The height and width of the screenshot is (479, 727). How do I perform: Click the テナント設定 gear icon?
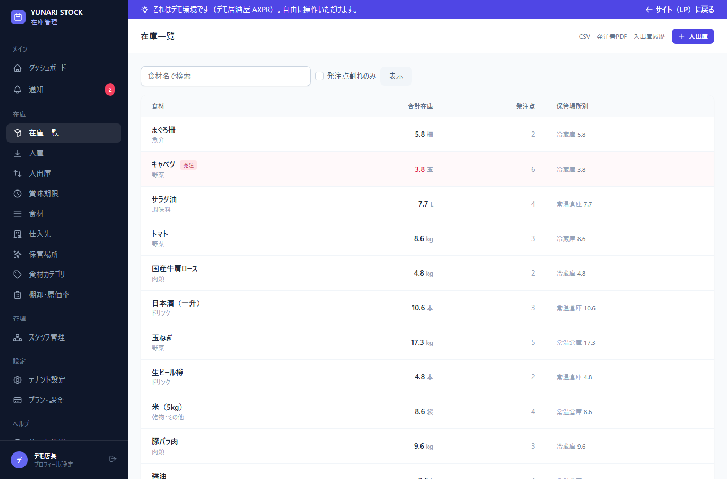[x=18, y=380]
